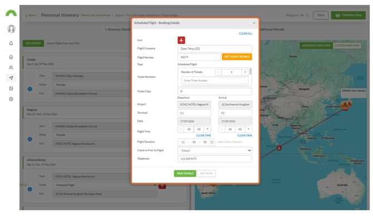373x217 pixels.
Task: Click the departure hour field 05
Action: click(x=189, y=129)
